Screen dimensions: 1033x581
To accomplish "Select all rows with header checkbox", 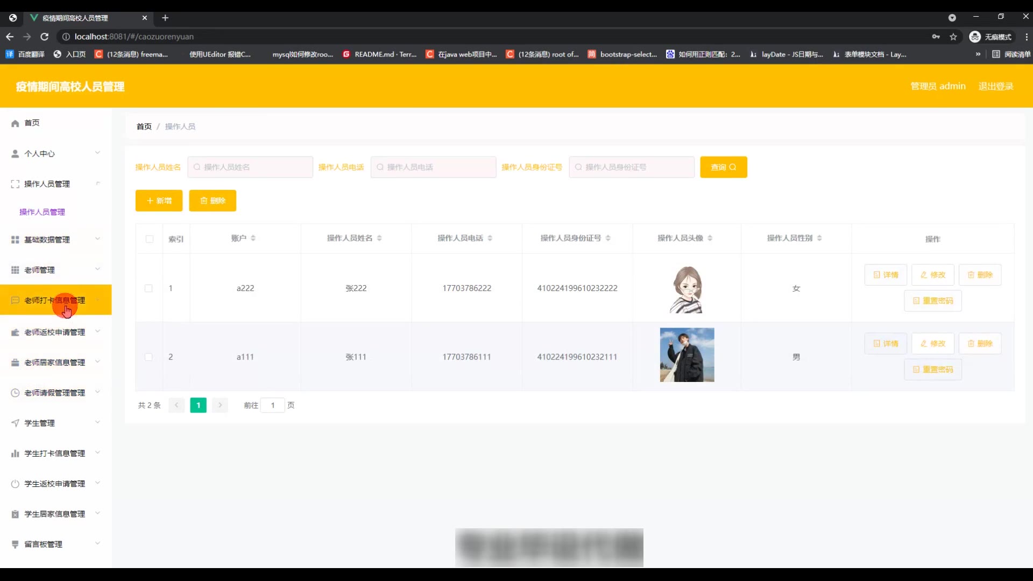I will [150, 239].
